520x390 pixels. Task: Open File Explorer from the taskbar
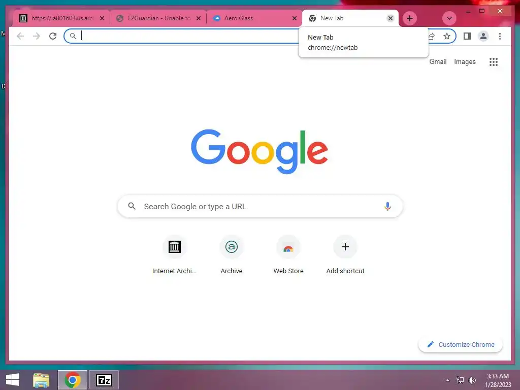[x=41, y=380]
